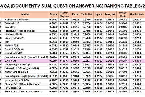145x97 pixels.
Task: Click the ranking table title text
Action: click(x=73, y=6)
